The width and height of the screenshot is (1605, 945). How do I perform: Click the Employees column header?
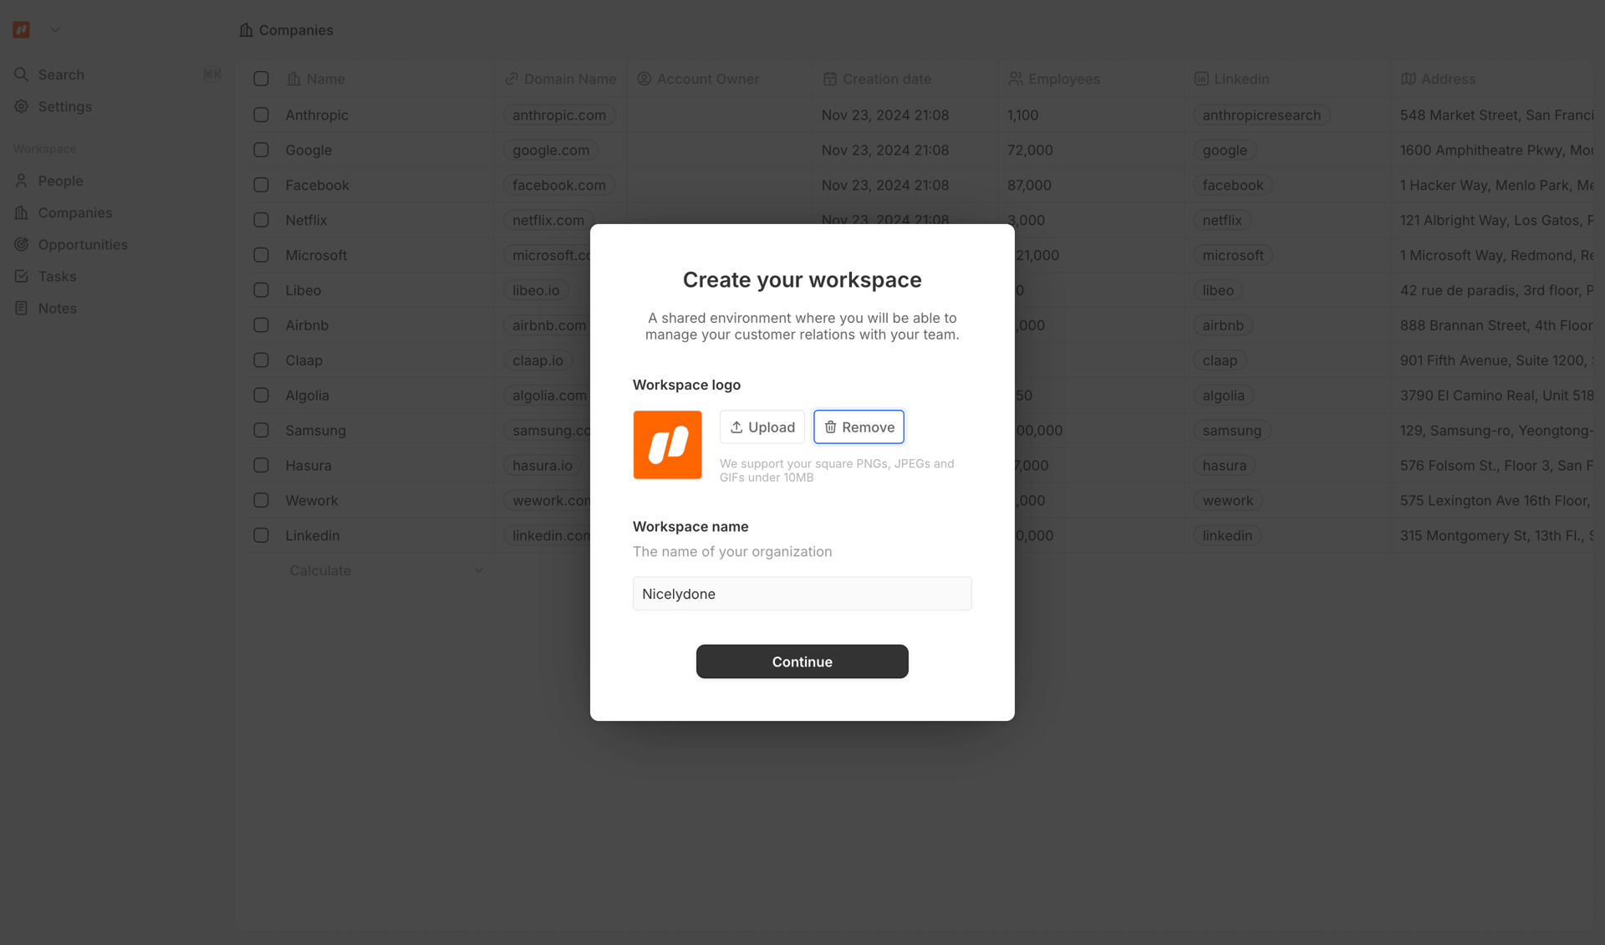pyautogui.click(x=1063, y=79)
